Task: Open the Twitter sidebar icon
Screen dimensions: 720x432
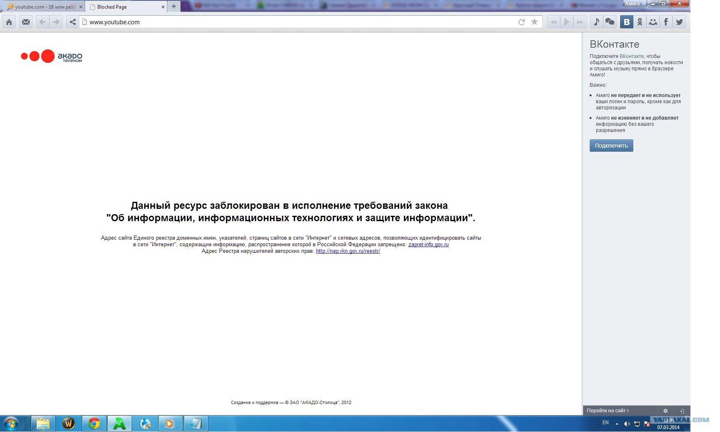Action: pyautogui.click(x=679, y=22)
